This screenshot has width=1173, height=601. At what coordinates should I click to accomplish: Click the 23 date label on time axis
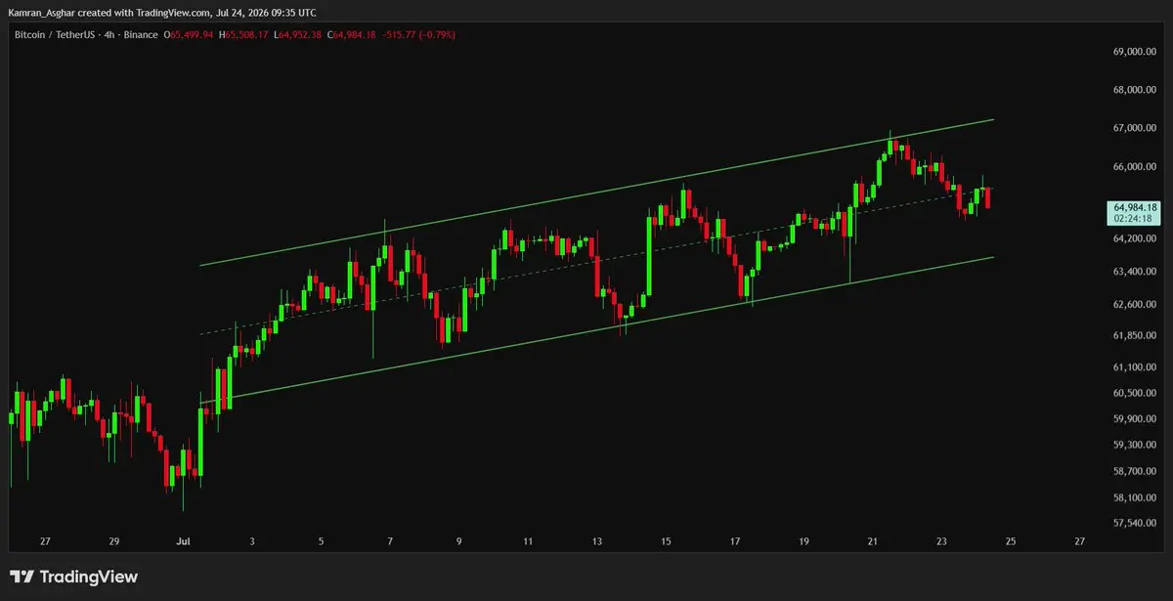click(941, 540)
